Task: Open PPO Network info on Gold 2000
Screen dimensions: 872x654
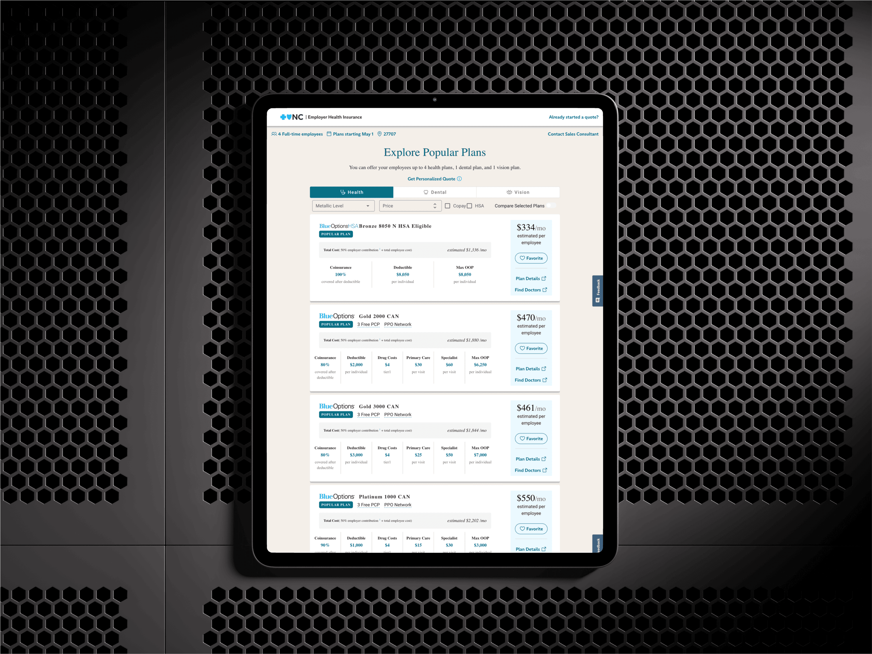Action: pyautogui.click(x=397, y=325)
